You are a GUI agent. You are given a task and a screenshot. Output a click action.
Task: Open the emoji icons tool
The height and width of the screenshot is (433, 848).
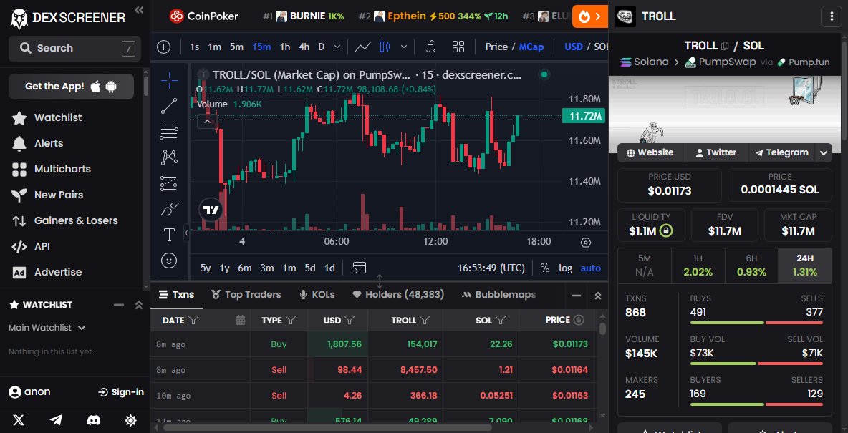169,261
